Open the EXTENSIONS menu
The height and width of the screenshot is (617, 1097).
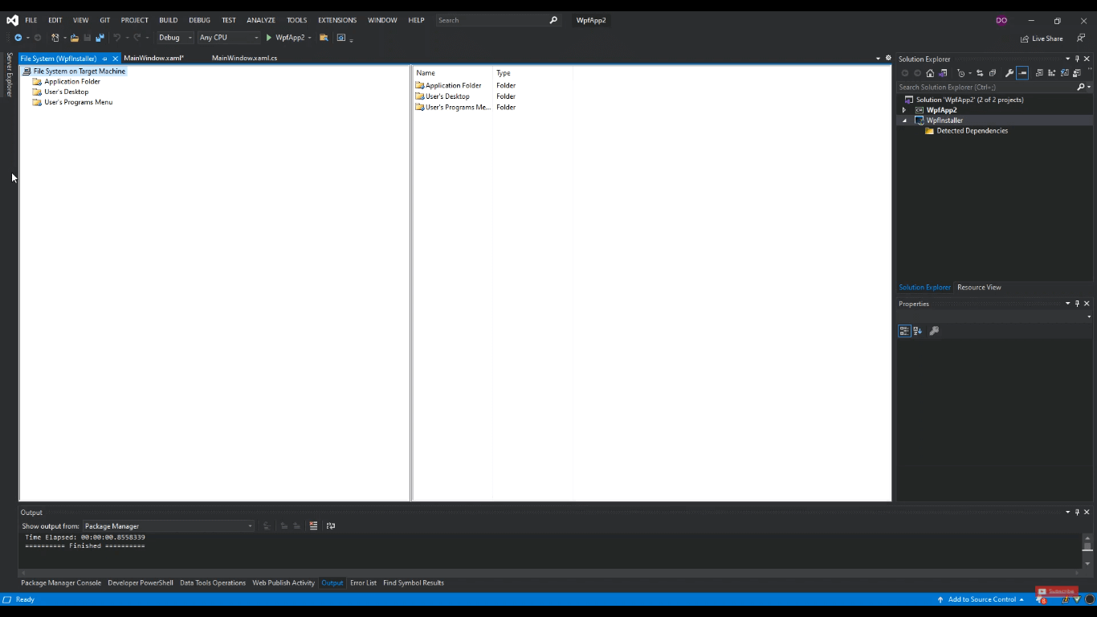click(336, 20)
